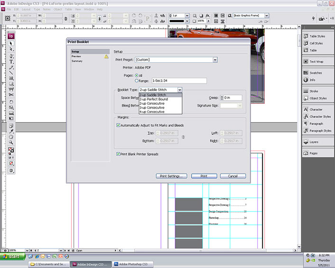Select the Hand tool
Viewport: 335px width, 268px height.
[x=11, y=137]
